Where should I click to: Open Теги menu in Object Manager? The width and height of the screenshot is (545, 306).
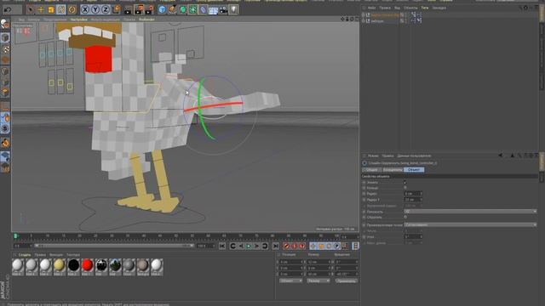(425, 8)
